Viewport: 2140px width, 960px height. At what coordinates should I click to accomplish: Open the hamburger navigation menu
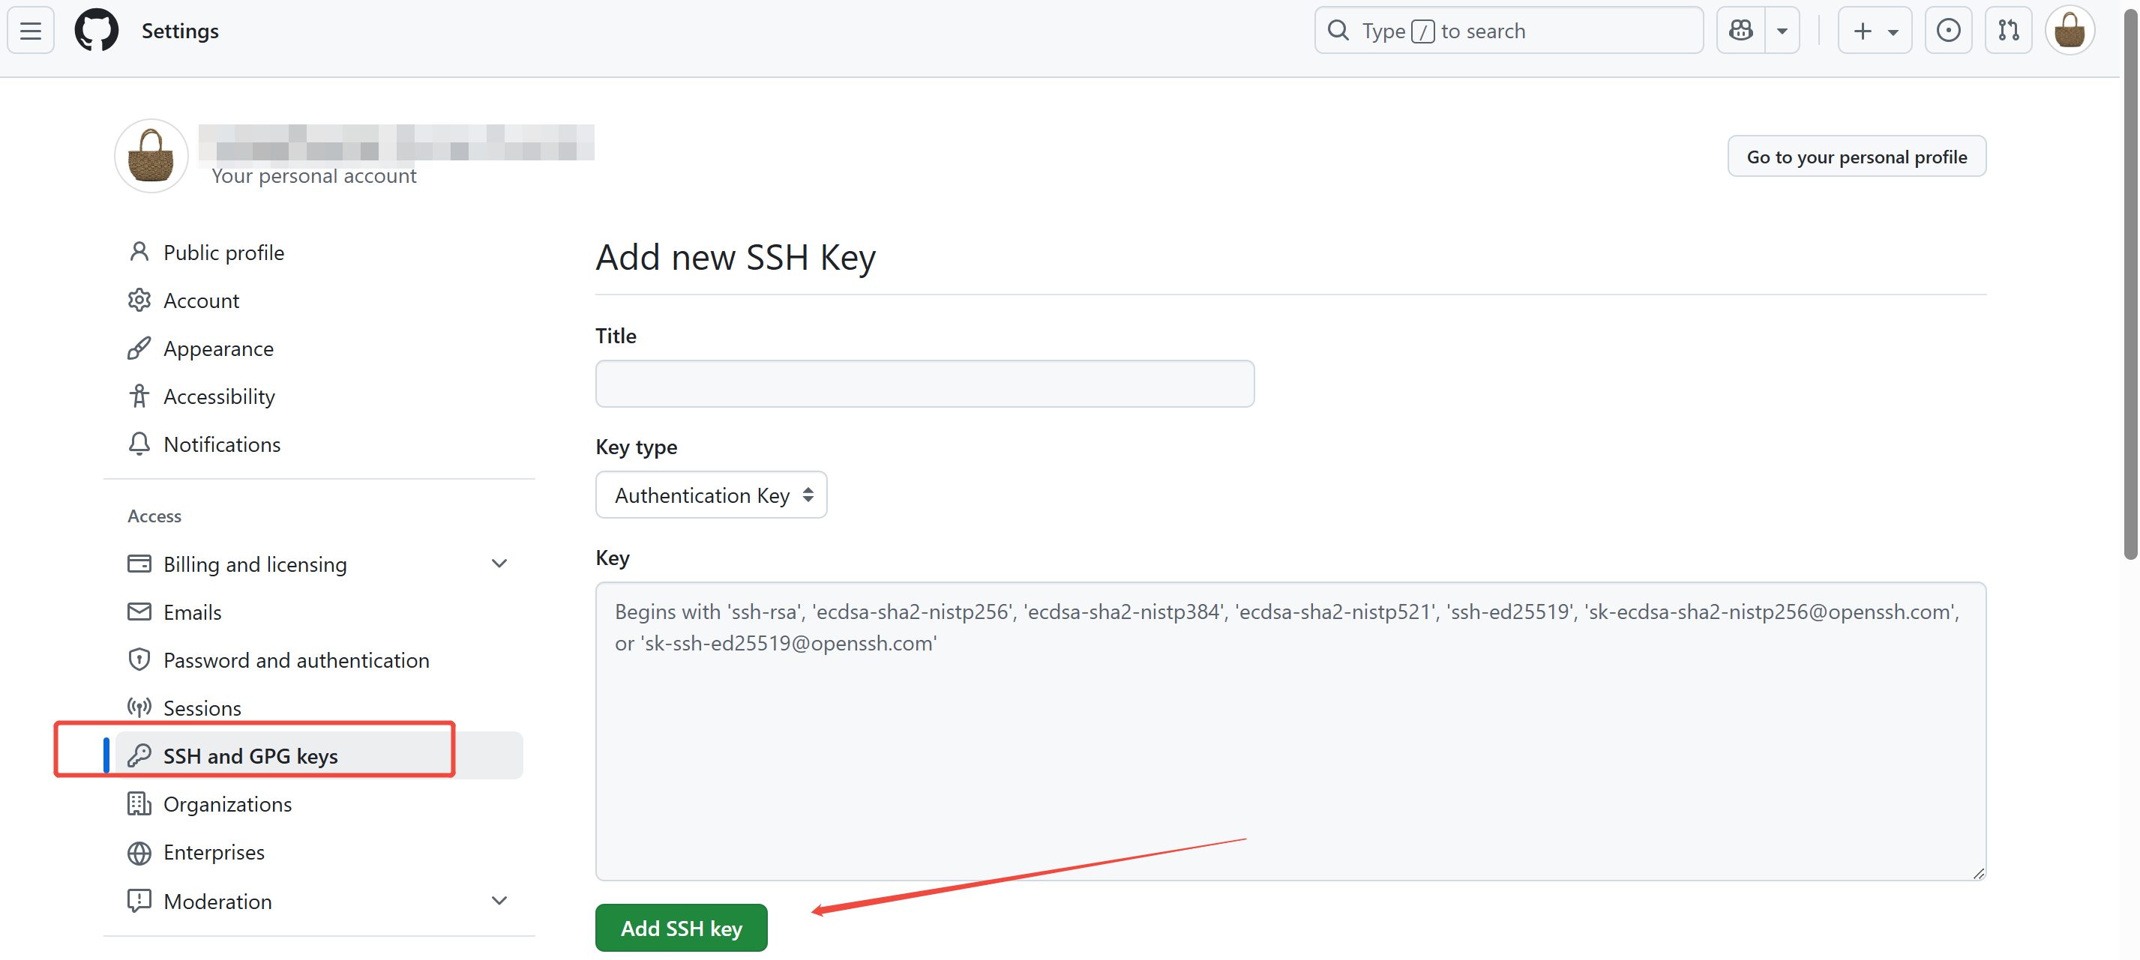(31, 31)
